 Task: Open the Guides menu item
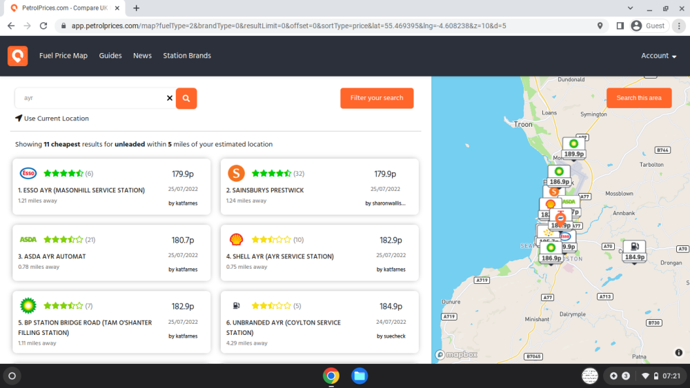click(110, 56)
